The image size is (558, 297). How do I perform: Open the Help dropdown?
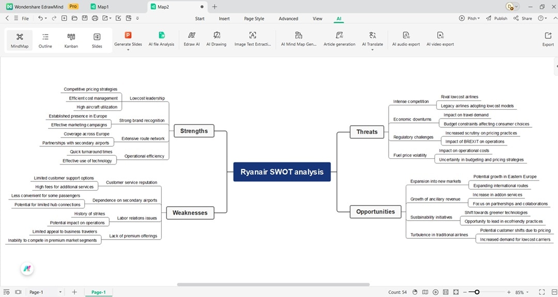(x=542, y=18)
